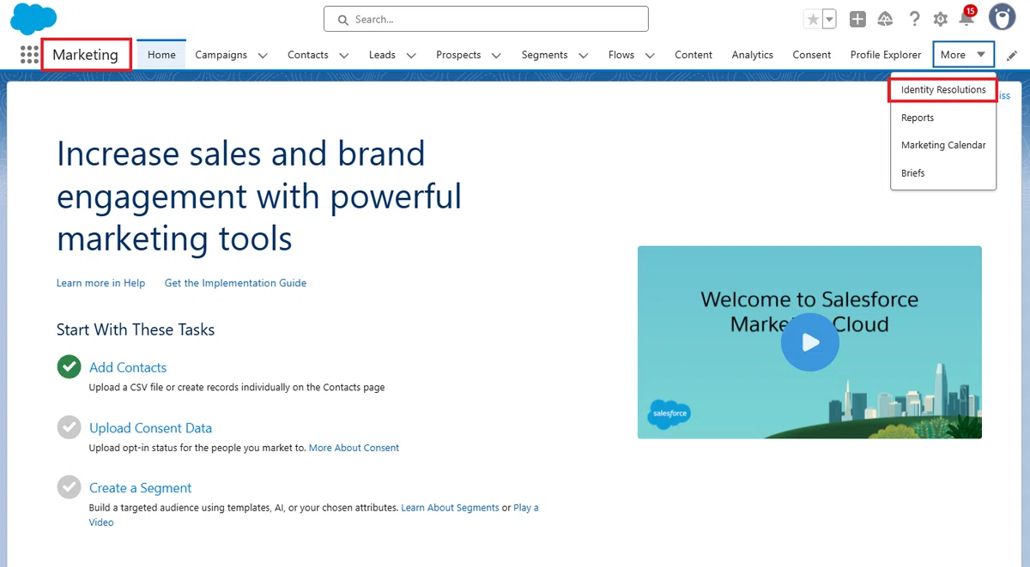Open the Content tab

tap(694, 55)
